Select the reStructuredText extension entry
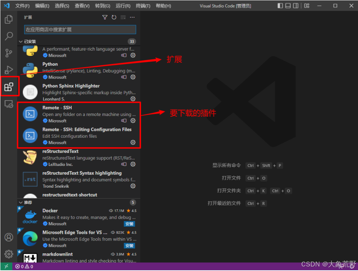The width and height of the screenshot is (358, 271). (79, 158)
